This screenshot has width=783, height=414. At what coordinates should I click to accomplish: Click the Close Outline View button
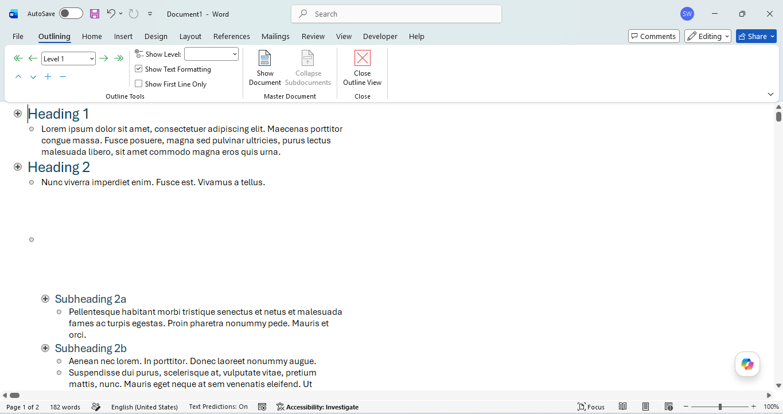pyautogui.click(x=363, y=68)
